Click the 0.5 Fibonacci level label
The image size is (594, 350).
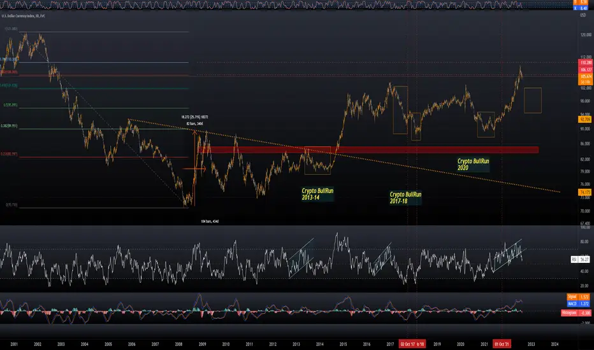click(11, 105)
